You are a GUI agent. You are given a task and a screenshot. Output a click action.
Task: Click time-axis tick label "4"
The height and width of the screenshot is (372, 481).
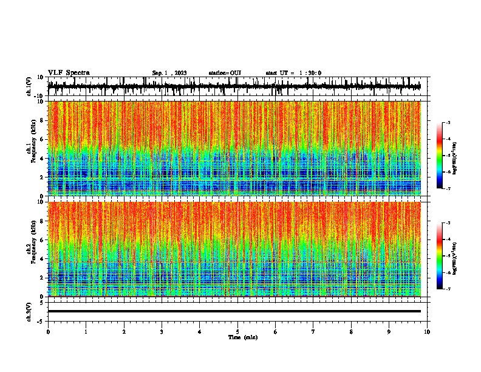point(200,332)
